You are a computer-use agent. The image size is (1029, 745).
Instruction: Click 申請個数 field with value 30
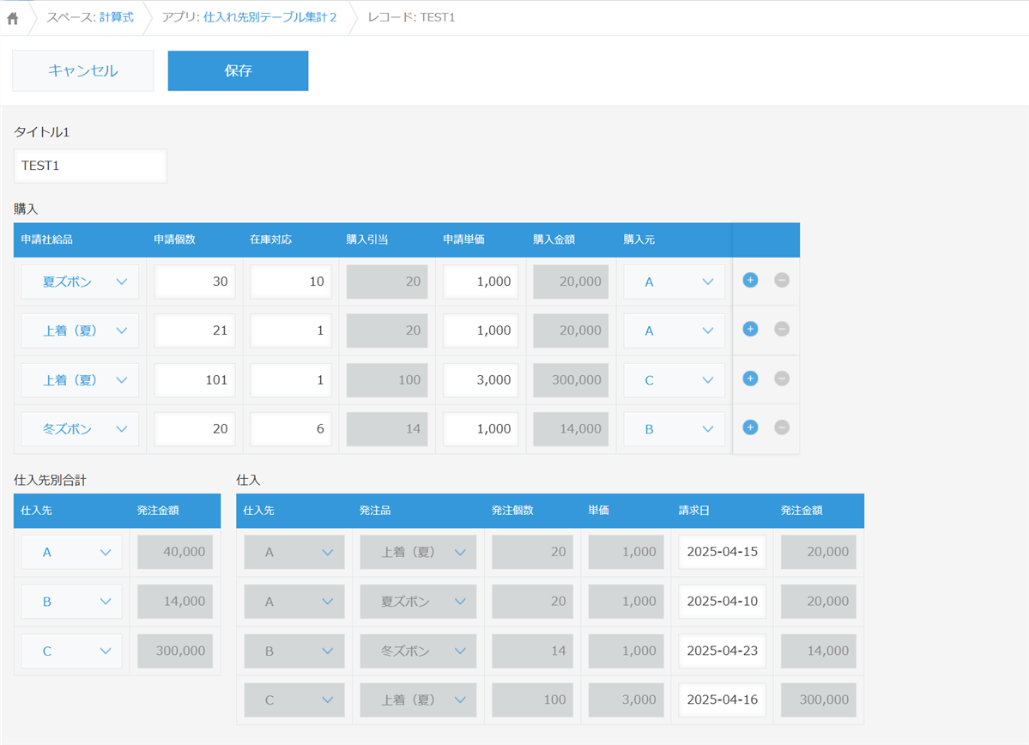(195, 282)
